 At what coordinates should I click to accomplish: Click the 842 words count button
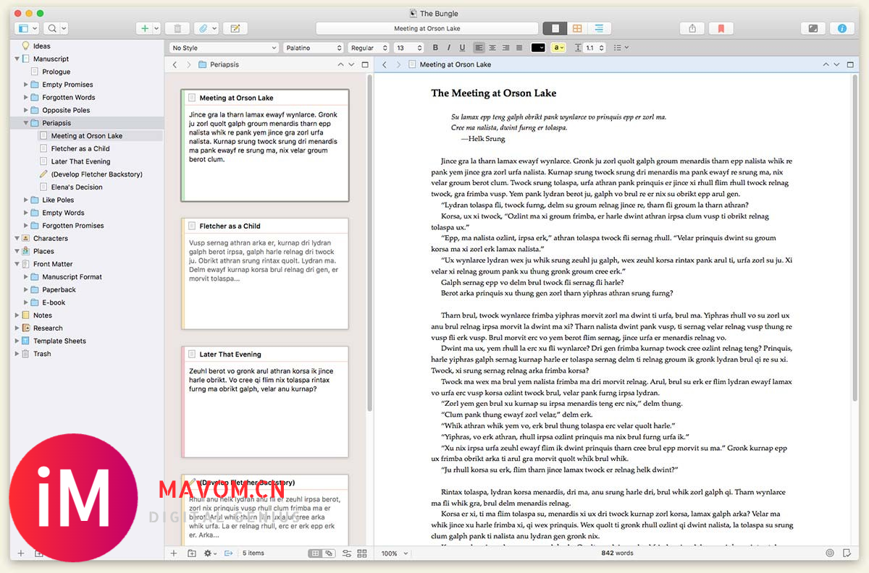[x=617, y=553]
